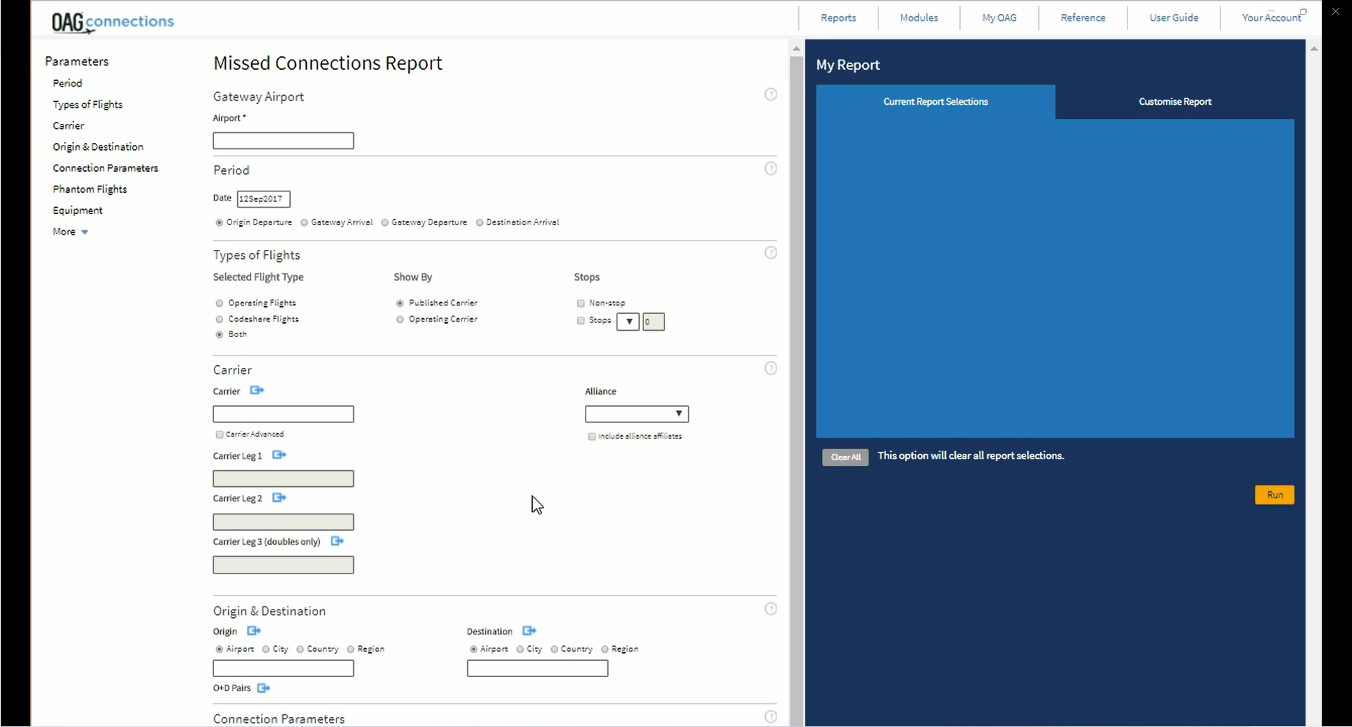This screenshot has height=727, width=1352.
Task: Open the Stops operator dropdown
Action: (x=628, y=322)
